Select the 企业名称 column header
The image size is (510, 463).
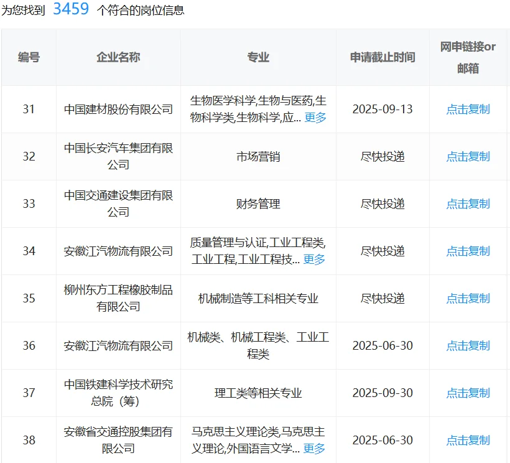pos(118,57)
